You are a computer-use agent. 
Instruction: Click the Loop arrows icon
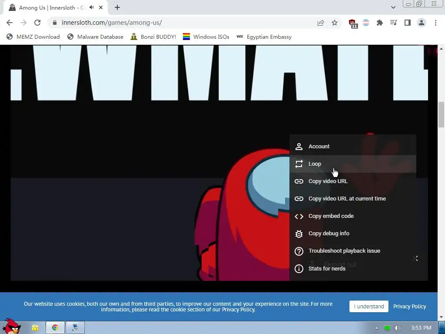[x=299, y=164]
